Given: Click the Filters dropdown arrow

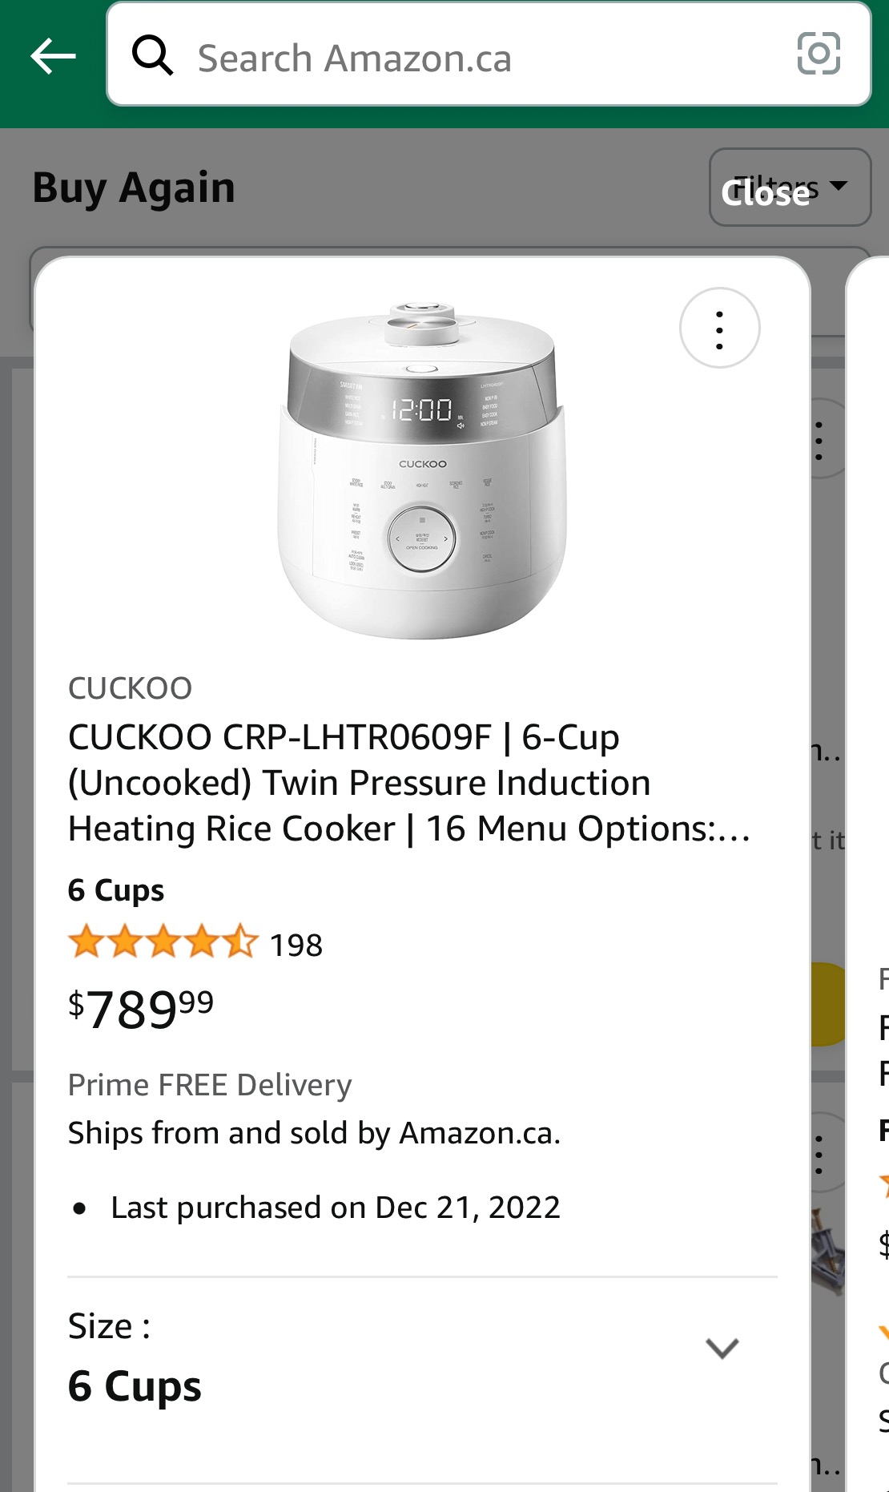Looking at the screenshot, I should (x=839, y=186).
